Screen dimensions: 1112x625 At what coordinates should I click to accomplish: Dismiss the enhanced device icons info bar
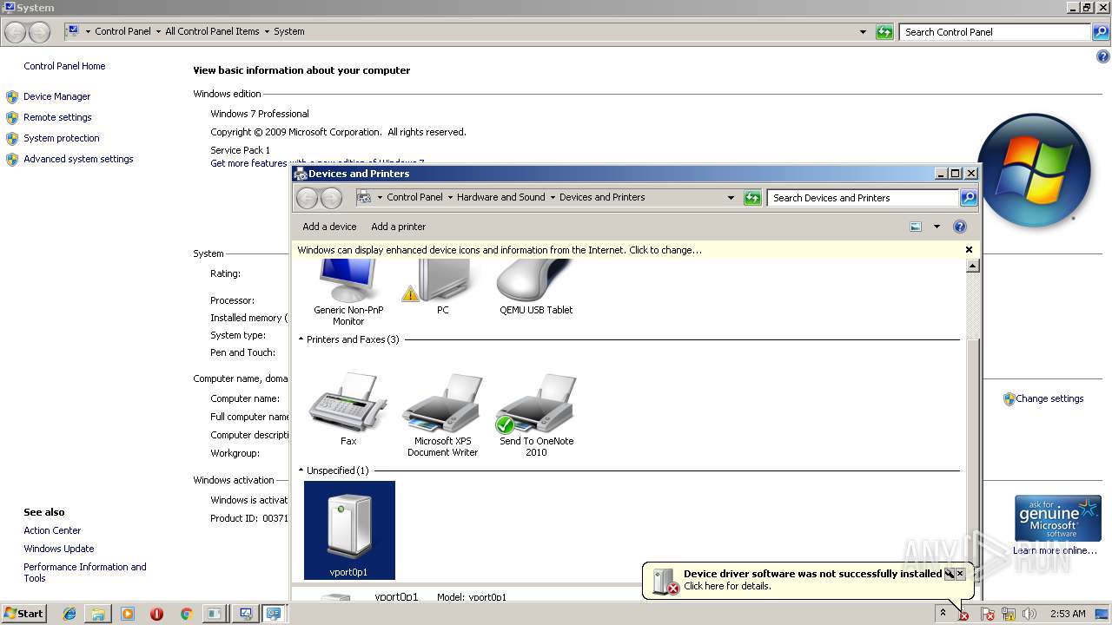coord(969,250)
